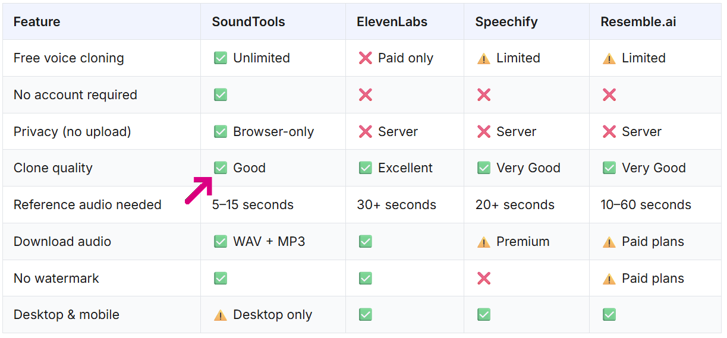Select the Desktop & mobile row label
727x338 pixels.
click(x=67, y=315)
